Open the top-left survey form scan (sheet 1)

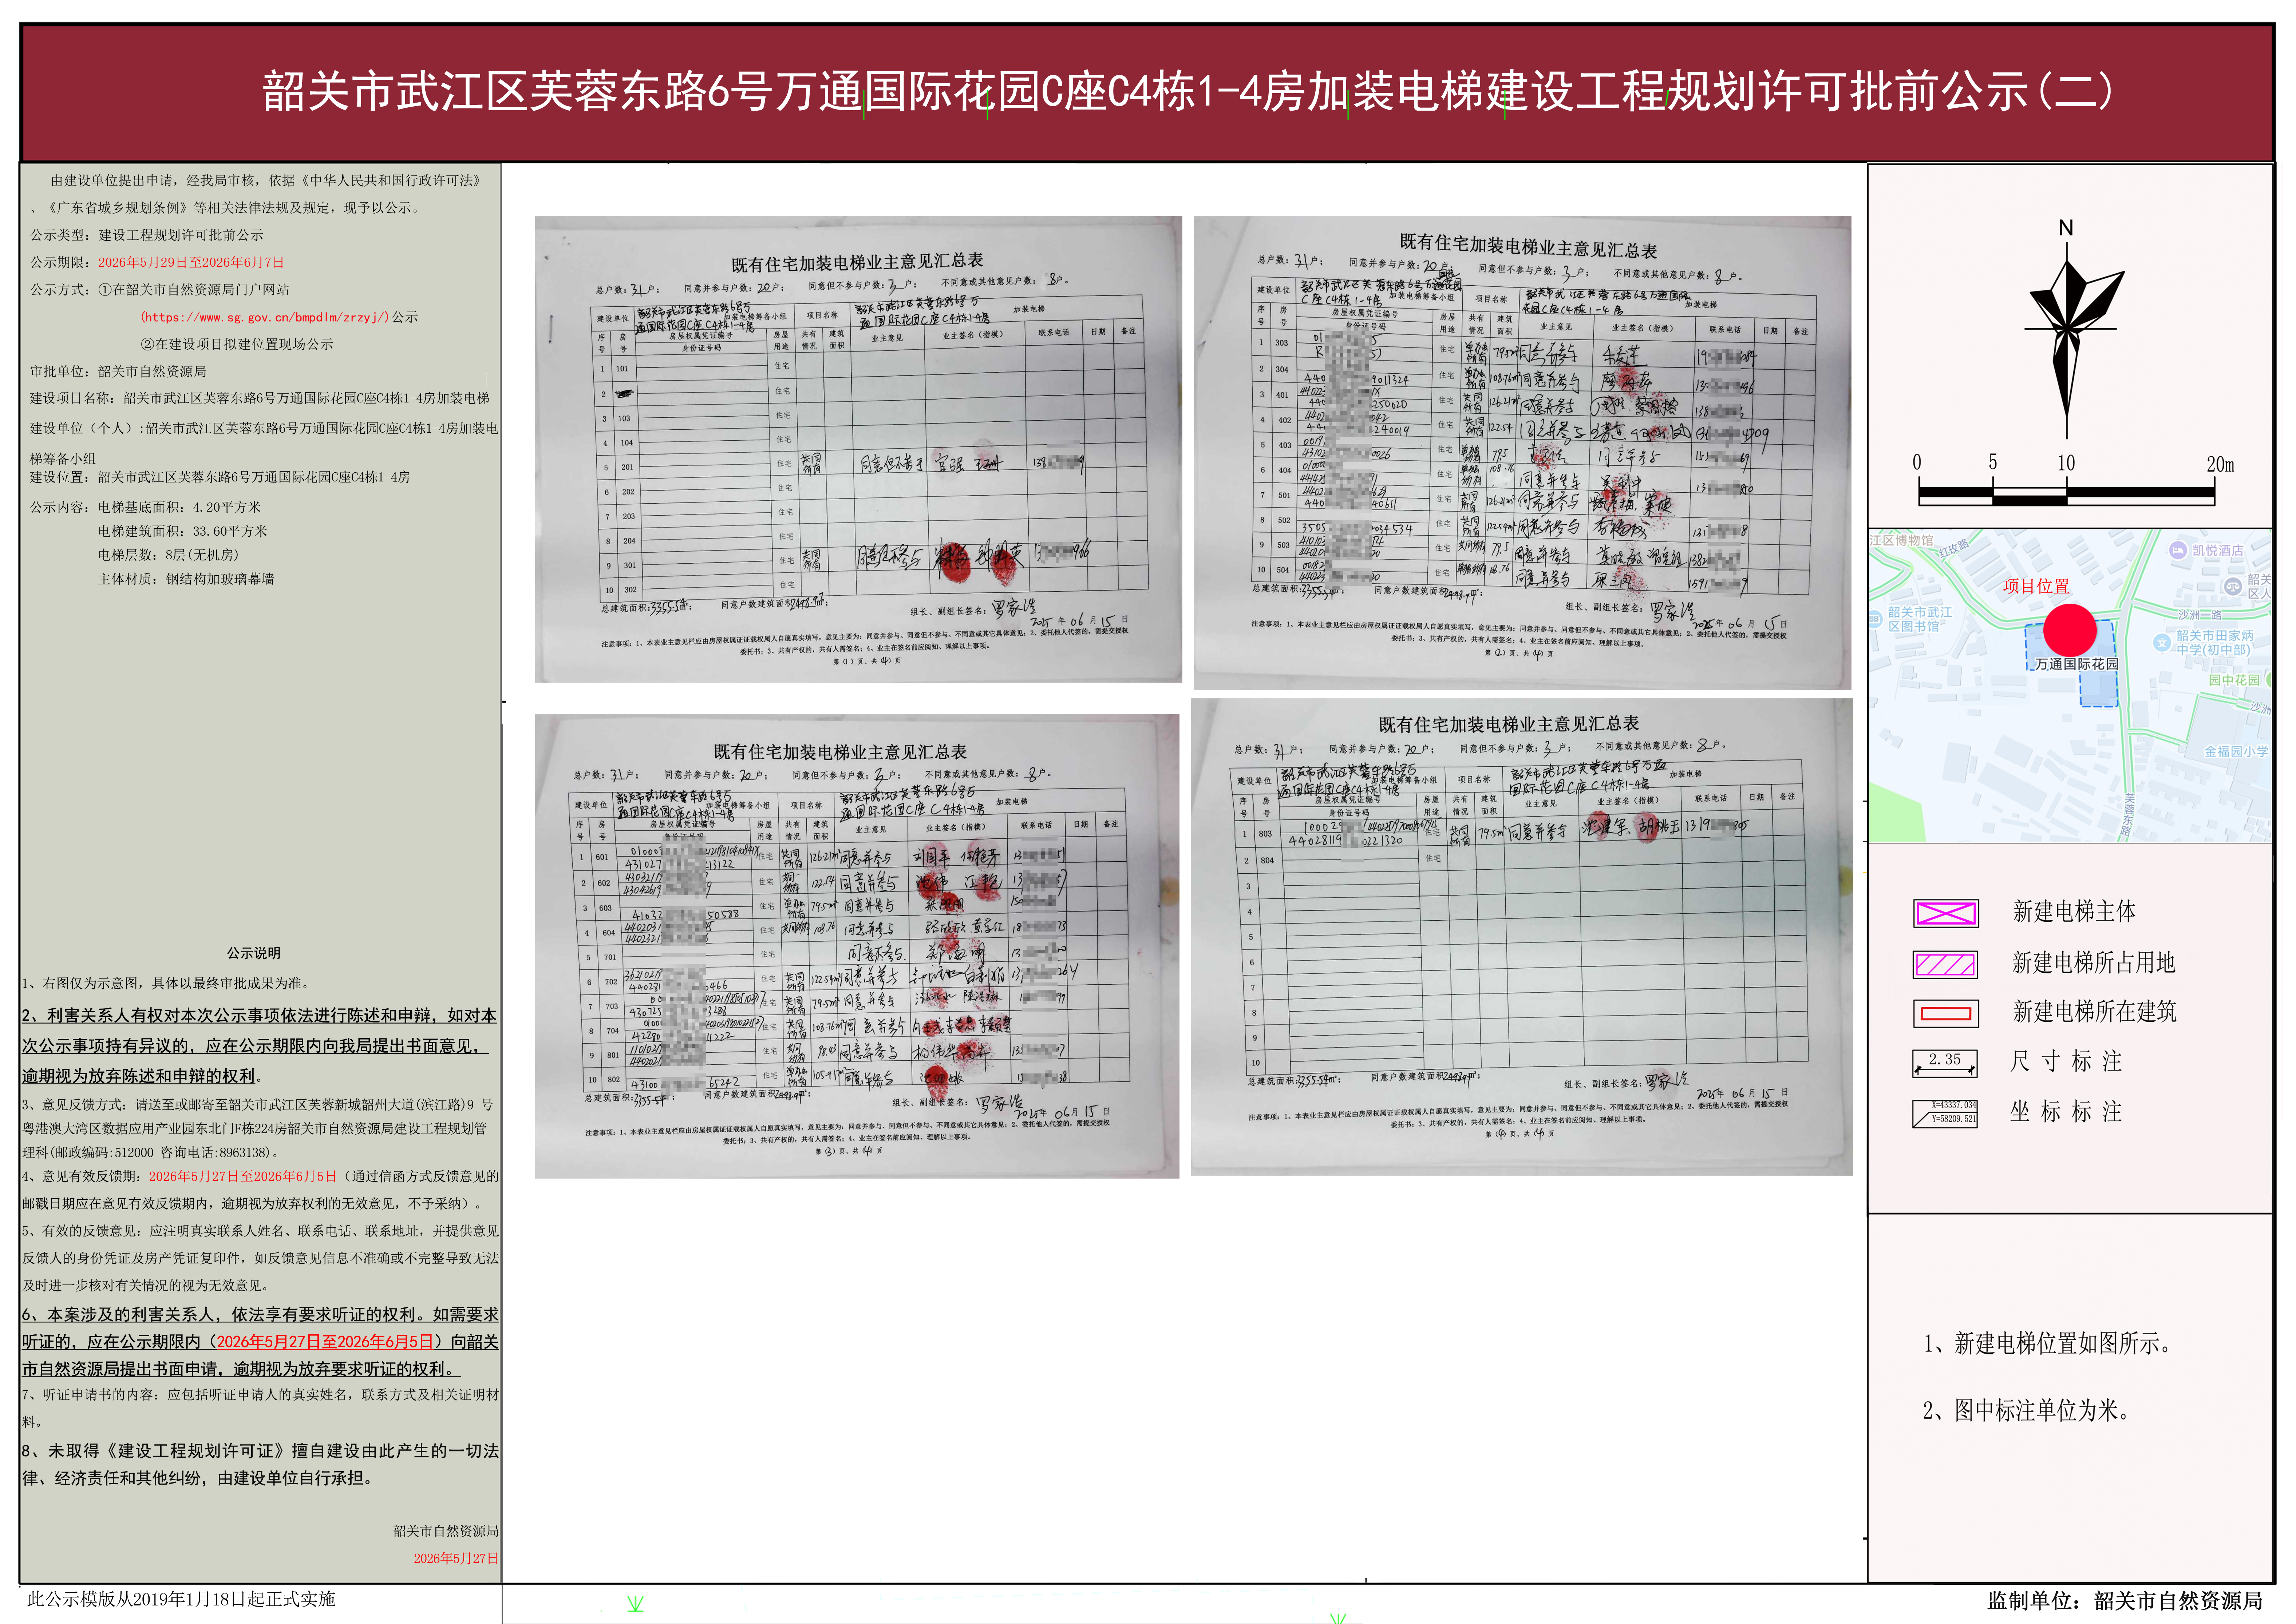[858, 449]
